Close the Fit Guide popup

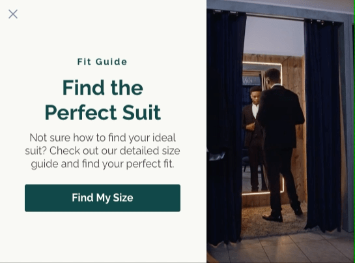point(13,14)
